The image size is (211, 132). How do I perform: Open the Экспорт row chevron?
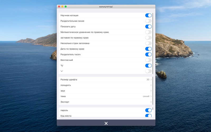(151, 102)
